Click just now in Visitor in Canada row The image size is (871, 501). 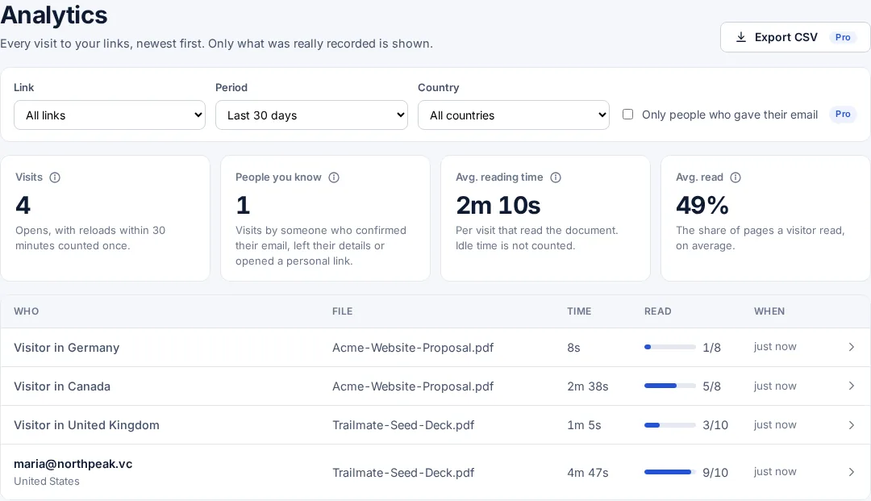(775, 386)
